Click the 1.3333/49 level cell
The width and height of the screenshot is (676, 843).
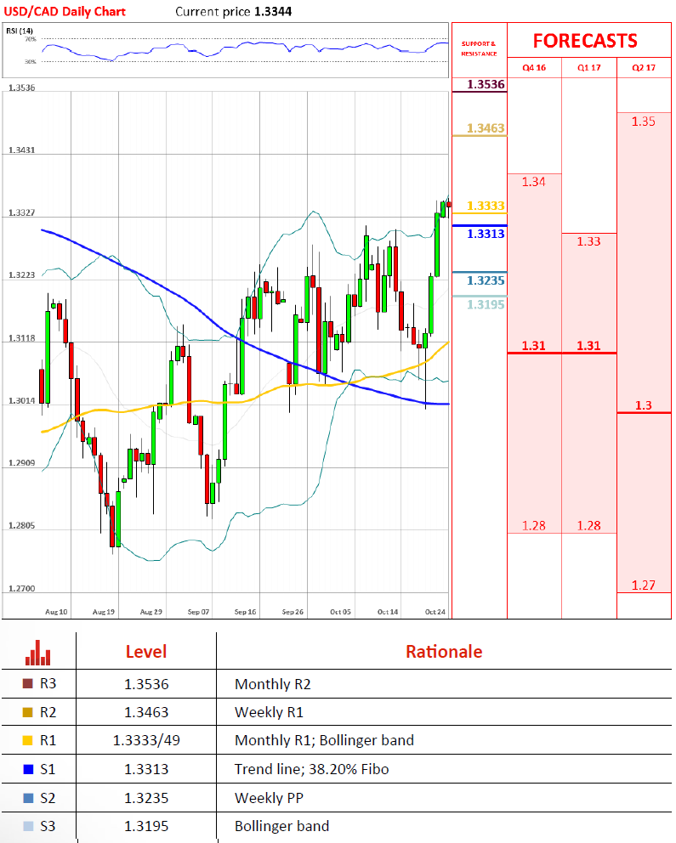coord(146,741)
